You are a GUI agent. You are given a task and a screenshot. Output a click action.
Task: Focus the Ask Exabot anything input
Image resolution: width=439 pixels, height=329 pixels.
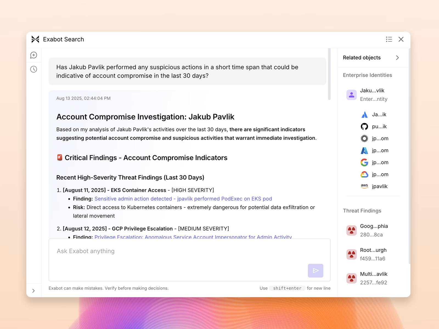tap(190, 260)
